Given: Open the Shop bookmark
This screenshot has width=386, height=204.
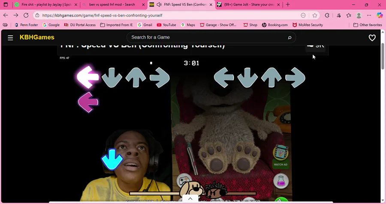Looking at the screenshot, I should tap(250, 25).
